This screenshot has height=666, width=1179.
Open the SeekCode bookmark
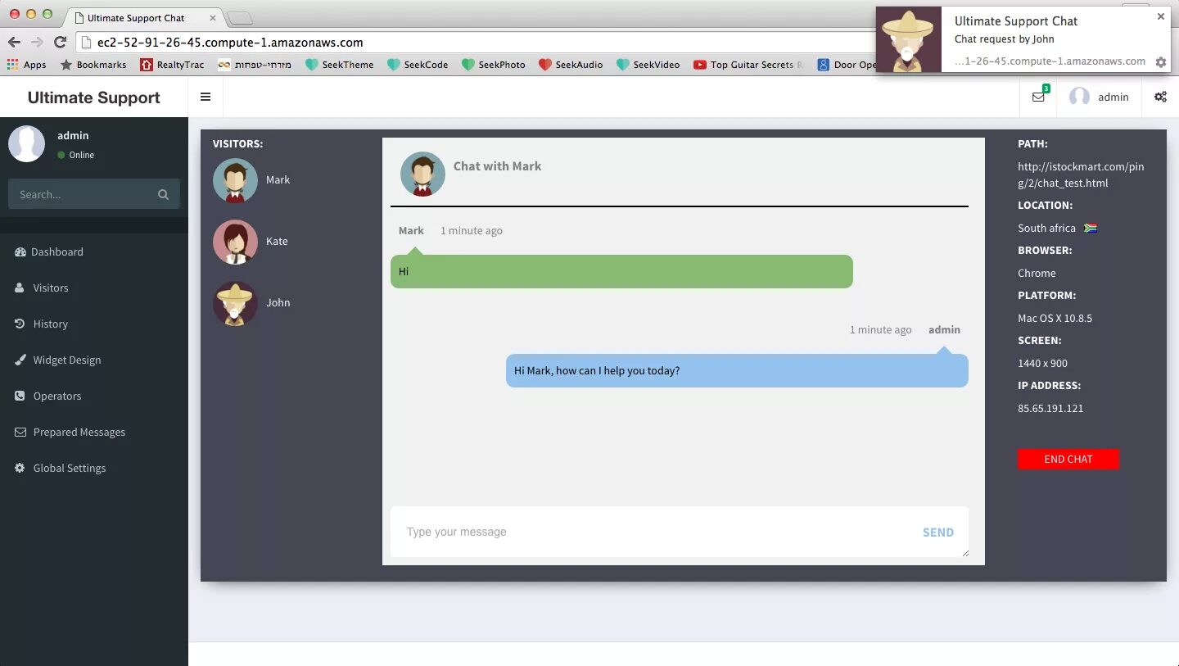tap(418, 65)
